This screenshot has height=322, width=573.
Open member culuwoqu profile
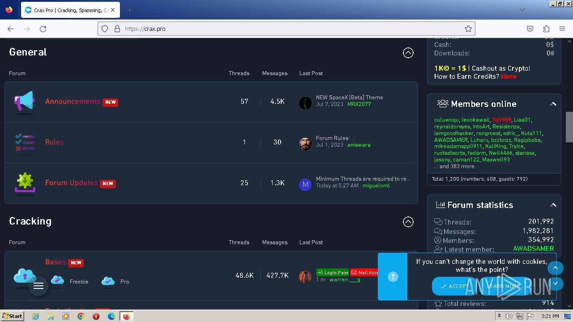click(446, 120)
